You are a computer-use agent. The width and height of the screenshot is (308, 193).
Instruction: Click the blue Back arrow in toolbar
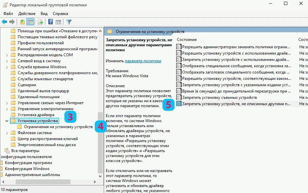[4, 22]
